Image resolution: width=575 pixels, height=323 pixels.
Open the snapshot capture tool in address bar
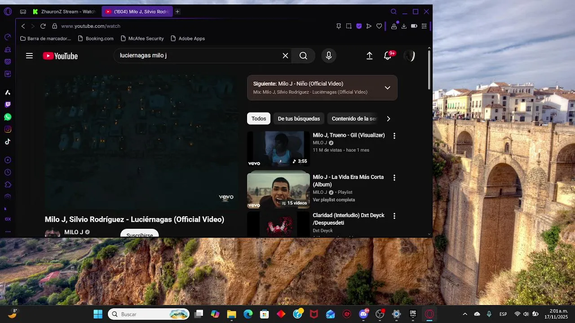(x=349, y=26)
